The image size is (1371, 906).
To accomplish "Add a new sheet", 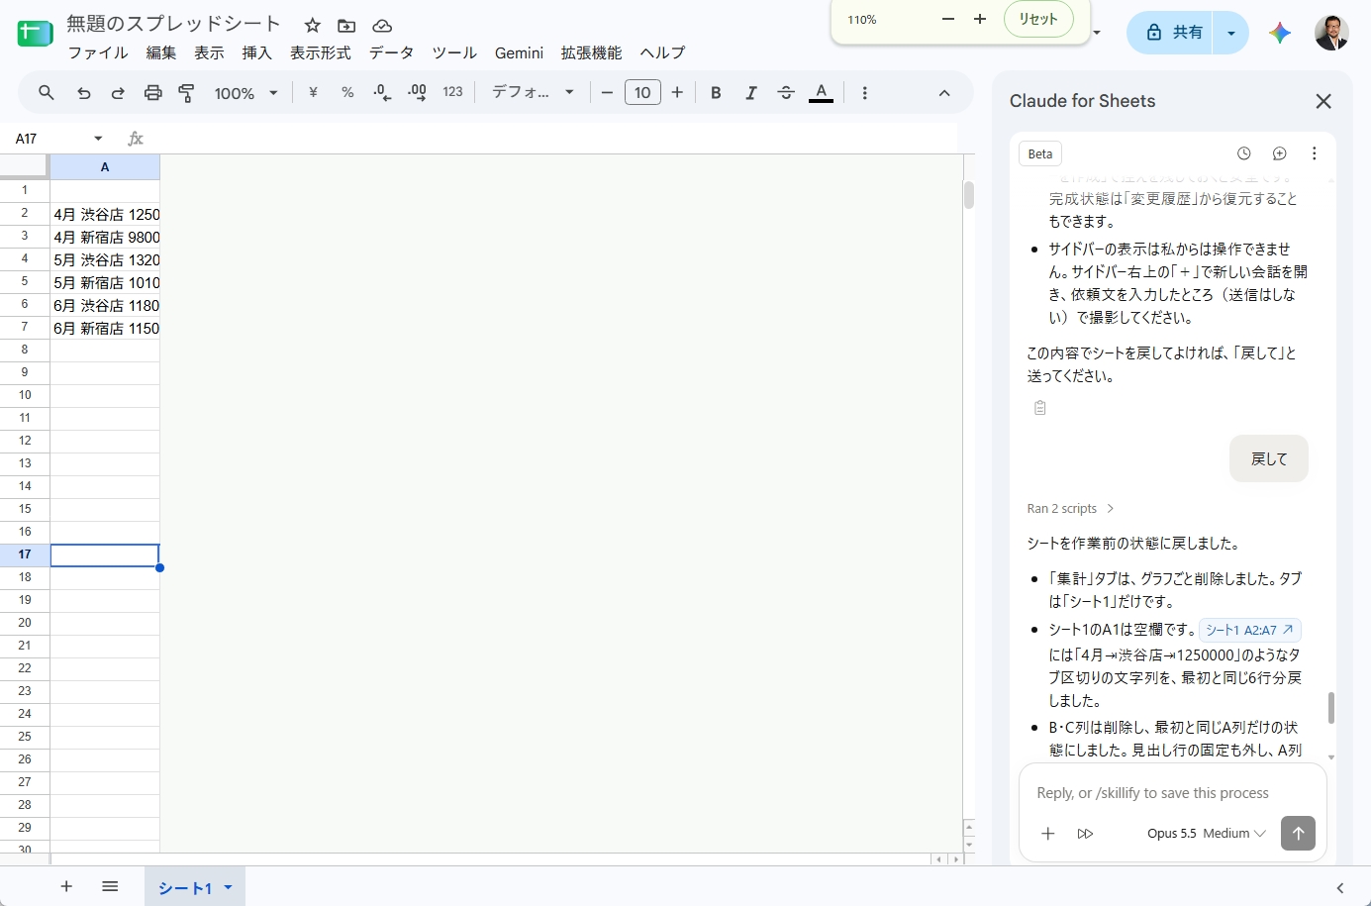I will pos(66,886).
